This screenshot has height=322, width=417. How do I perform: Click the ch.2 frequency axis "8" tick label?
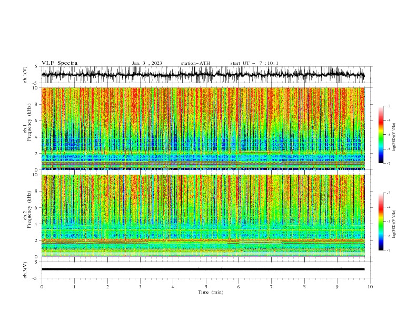37,192
